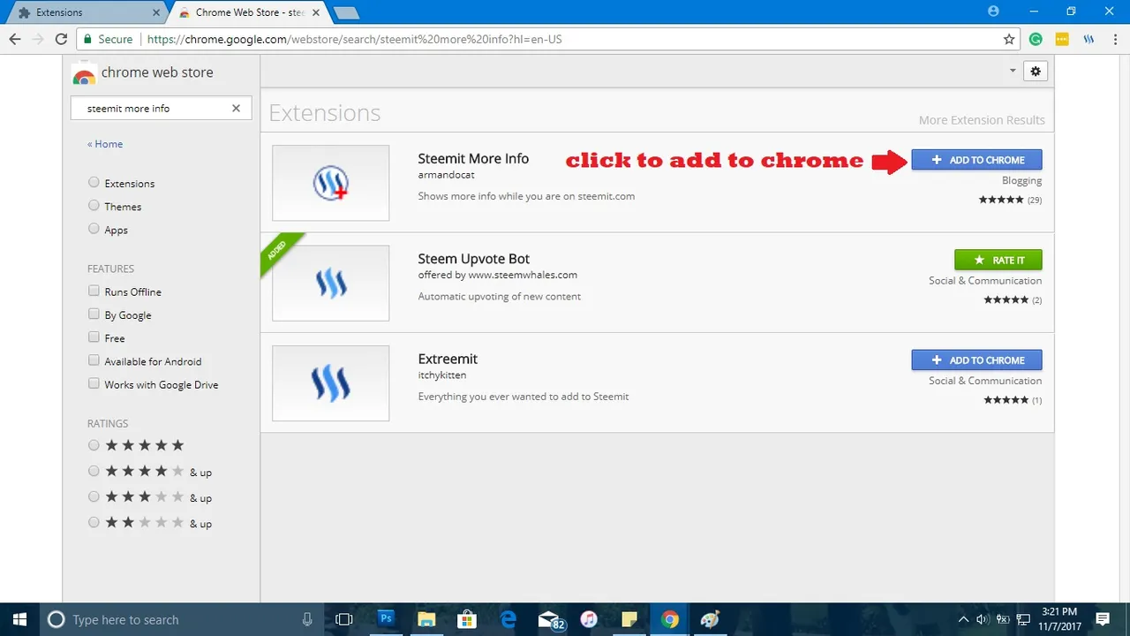
Task: Switch to Chrome in the taskbar
Action: click(670, 619)
